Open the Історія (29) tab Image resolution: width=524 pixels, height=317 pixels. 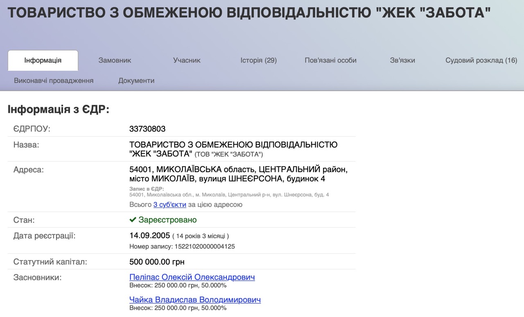[x=258, y=61]
